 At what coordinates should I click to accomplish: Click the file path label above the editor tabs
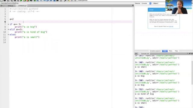(10, 3)
